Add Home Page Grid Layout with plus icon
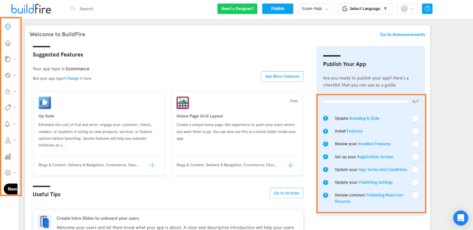Image resolution: width=473 pixels, height=230 pixels. click(291, 165)
